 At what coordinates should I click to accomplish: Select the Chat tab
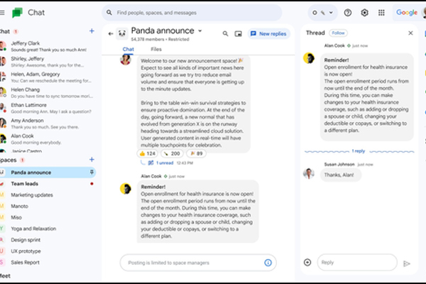[129, 49]
